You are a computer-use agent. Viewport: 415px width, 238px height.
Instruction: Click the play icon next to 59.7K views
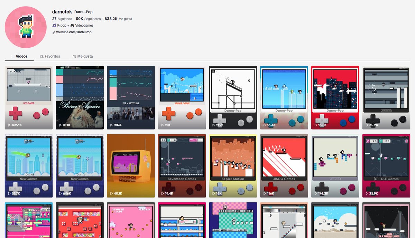pyautogui.click(x=9, y=193)
